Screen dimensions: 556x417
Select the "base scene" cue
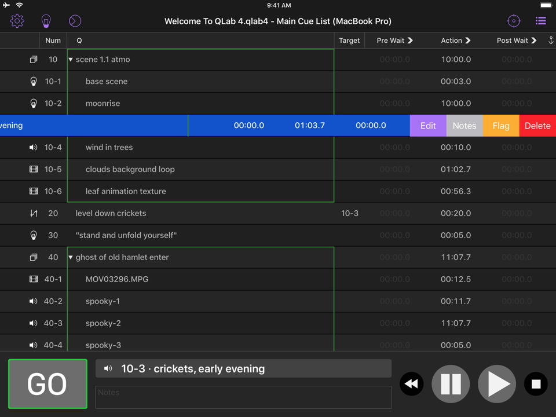click(x=107, y=81)
